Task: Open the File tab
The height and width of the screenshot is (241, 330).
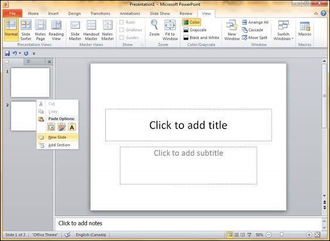Action: coord(12,14)
